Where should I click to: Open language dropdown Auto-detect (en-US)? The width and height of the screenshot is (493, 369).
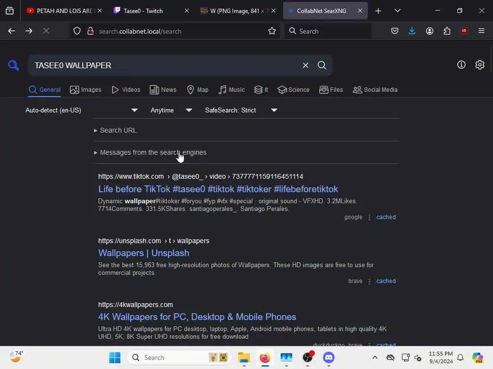click(x=81, y=110)
